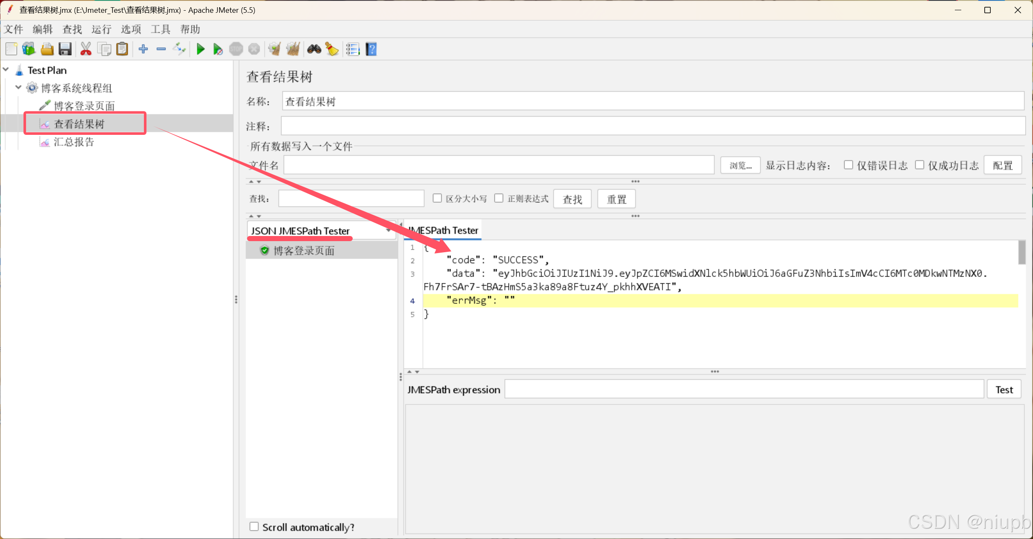Click the 浏览... browse button
Image resolution: width=1033 pixels, height=539 pixels.
740,165
